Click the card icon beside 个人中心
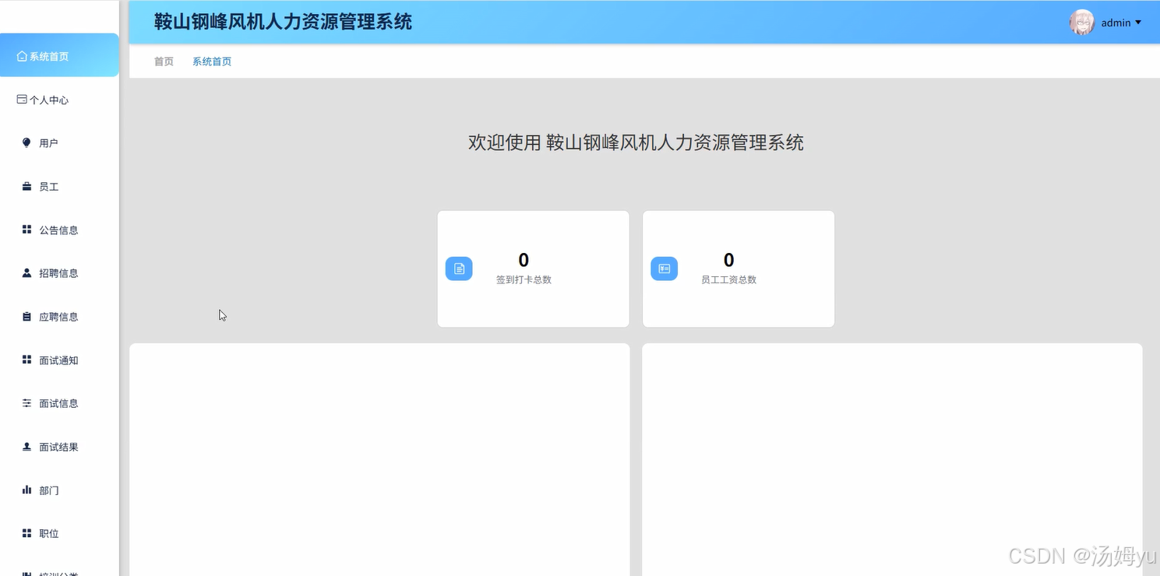Viewport: 1160px width, 576px height. pyautogui.click(x=22, y=100)
